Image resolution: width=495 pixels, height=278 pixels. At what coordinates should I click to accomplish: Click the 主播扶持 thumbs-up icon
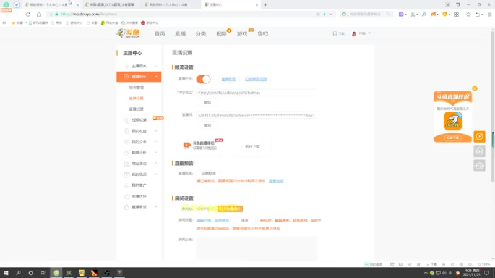[x=127, y=196]
